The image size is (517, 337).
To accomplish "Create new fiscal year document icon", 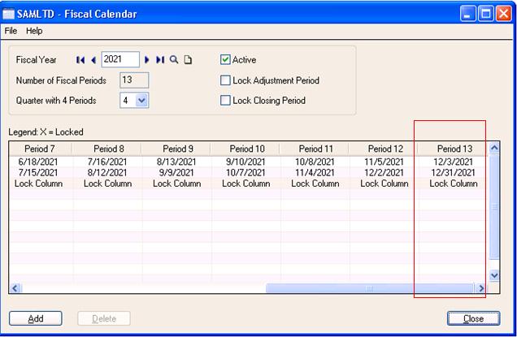I will pos(188,60).
